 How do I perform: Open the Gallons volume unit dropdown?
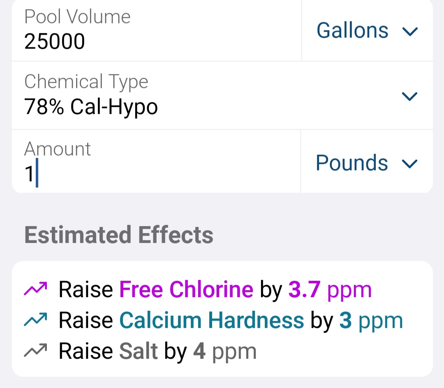(367, 30)
